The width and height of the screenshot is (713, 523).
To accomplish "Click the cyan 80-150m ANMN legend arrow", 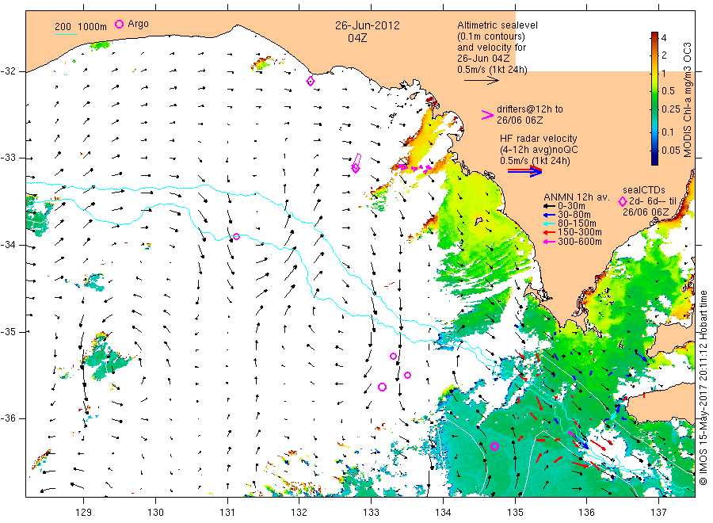I will (549, 223).
